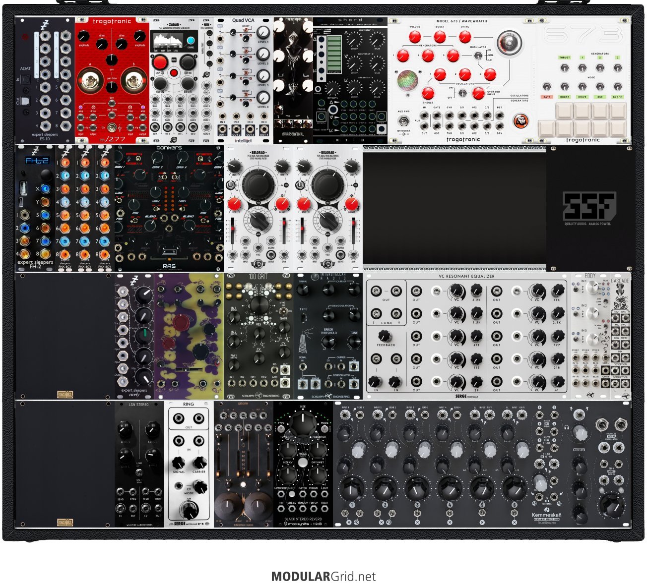Click the SIGNAL knob on Serge Ring

(179, 462)
